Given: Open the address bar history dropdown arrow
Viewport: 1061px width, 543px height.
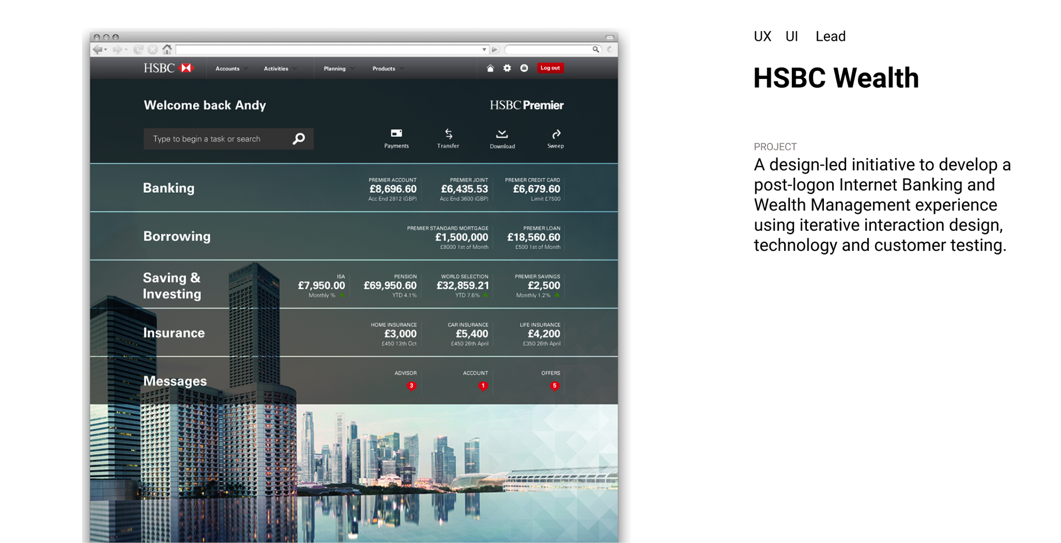Looking at the screenshot, I should (x=484, y=50).
